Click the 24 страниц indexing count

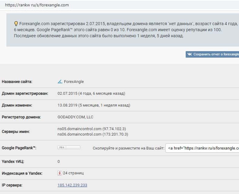coord(73,173)
